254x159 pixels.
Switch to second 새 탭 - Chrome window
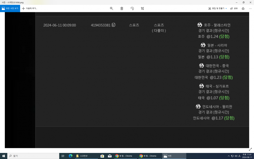(x=150, y=156)
